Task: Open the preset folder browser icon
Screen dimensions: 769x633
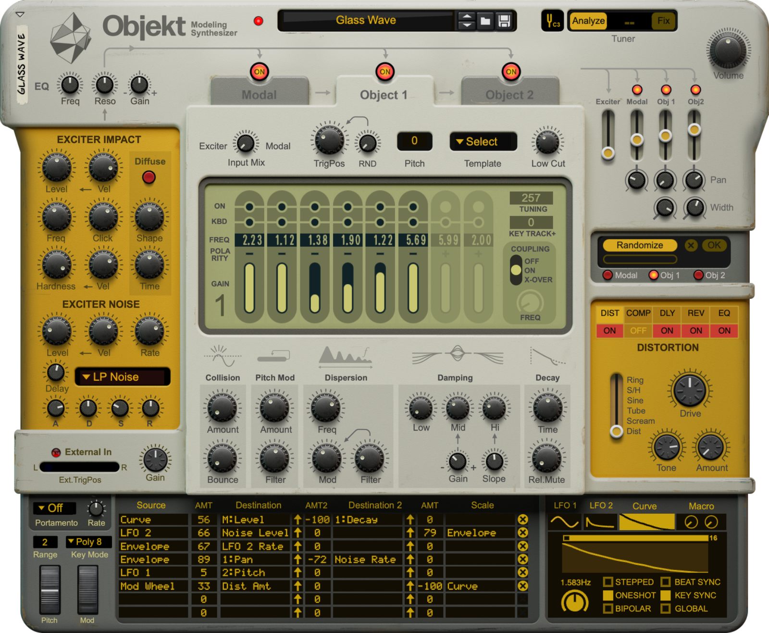Action: tap(486, 20)
